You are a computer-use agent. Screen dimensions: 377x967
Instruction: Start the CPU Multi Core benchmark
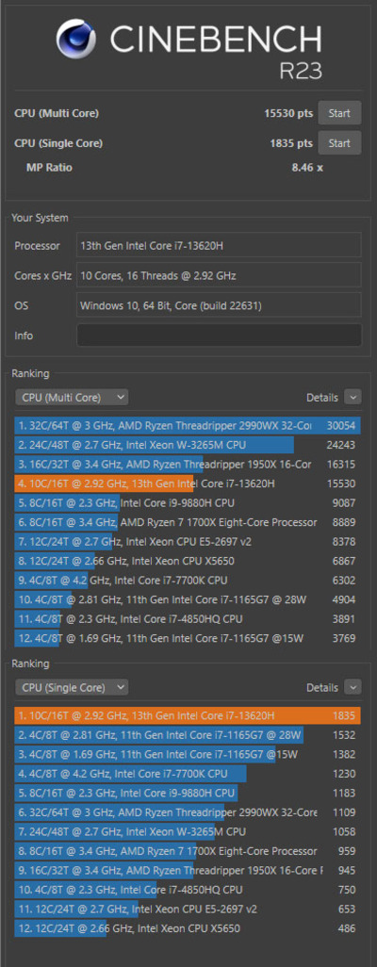click(339, 113)
